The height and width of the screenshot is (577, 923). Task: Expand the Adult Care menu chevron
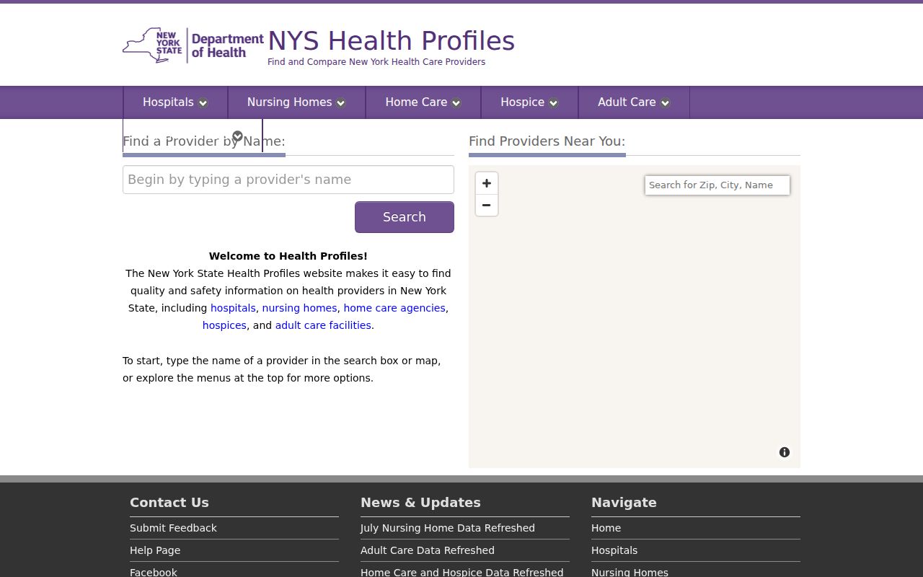[665, 103]
